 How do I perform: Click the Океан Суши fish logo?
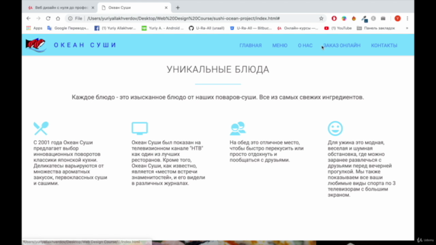[x=35, y=45]
